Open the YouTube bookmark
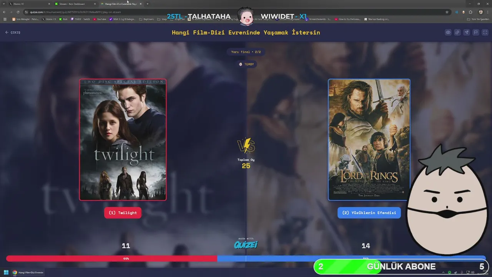 point(100,19)
